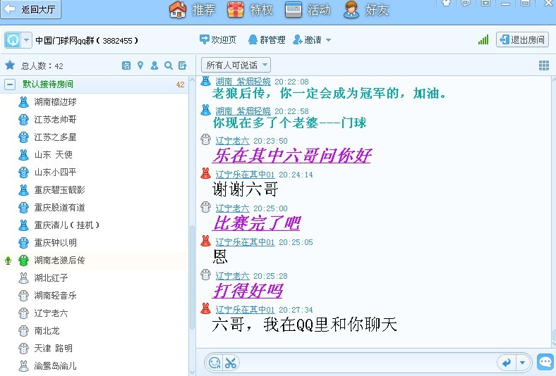Collapse the 默认接待房间 group
Screen dimensions: 556x376
[x=10, y=84]
